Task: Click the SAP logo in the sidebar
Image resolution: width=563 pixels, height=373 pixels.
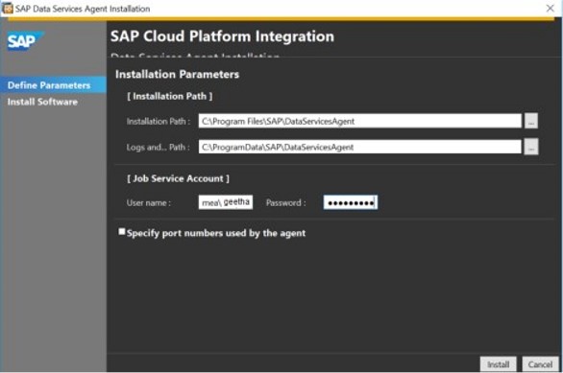Action: [25, 41]
